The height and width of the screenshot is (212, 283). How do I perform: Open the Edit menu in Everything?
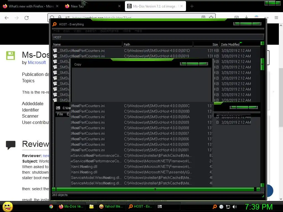[66, 31]
